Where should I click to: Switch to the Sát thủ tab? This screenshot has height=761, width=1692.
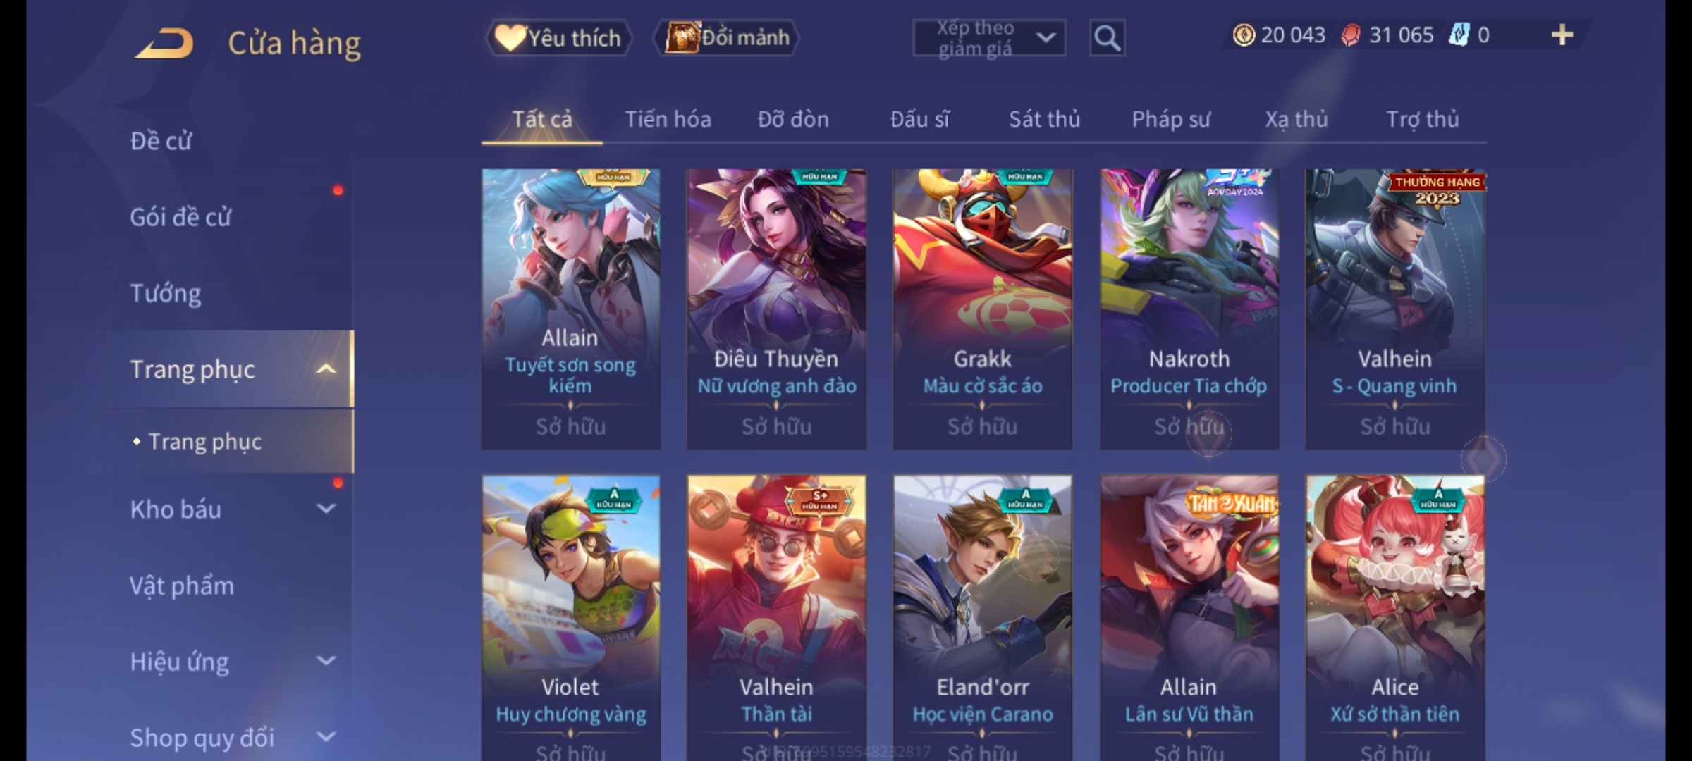point(1044,119)
